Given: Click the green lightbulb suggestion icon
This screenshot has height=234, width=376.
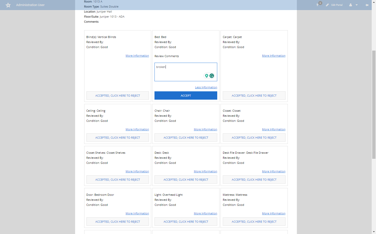Looking at the screenshot, I should pyautogui.click(x=207, y=76).
